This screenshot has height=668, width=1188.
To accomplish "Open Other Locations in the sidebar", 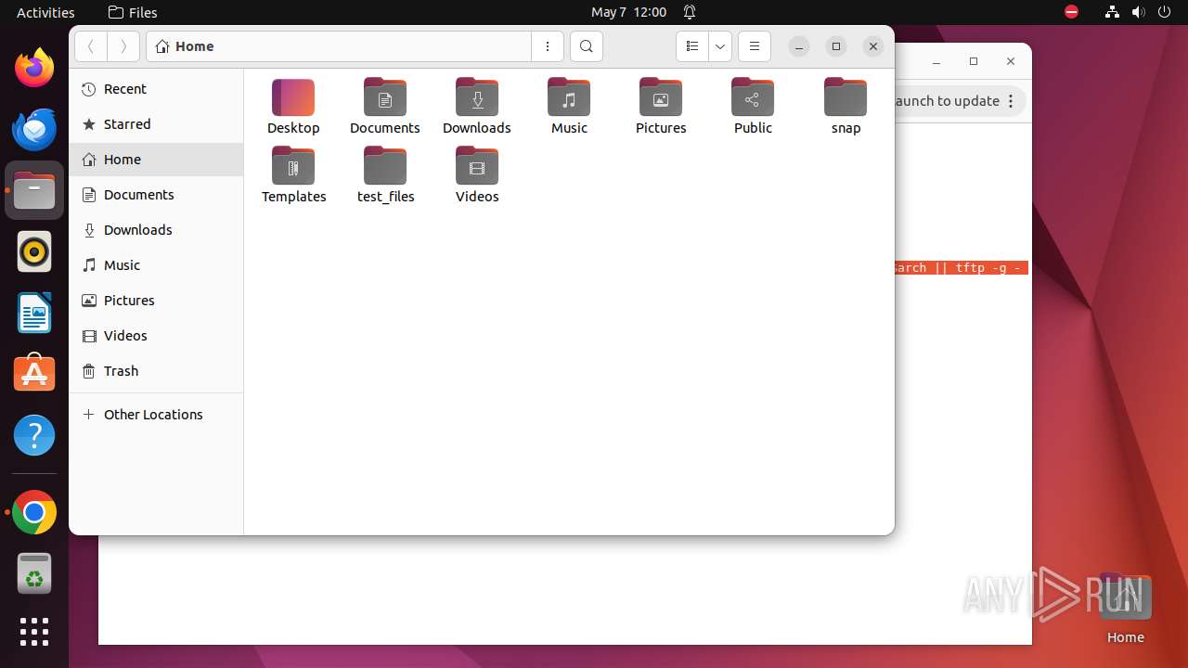I will click(156, 415).
